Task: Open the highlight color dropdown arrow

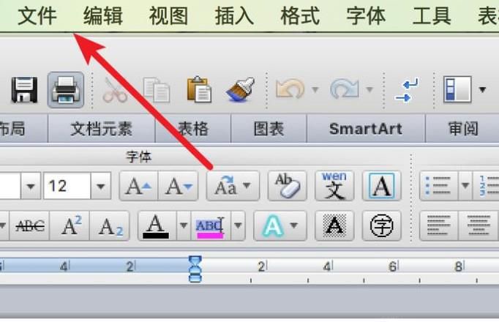Action: pos(238,226)
